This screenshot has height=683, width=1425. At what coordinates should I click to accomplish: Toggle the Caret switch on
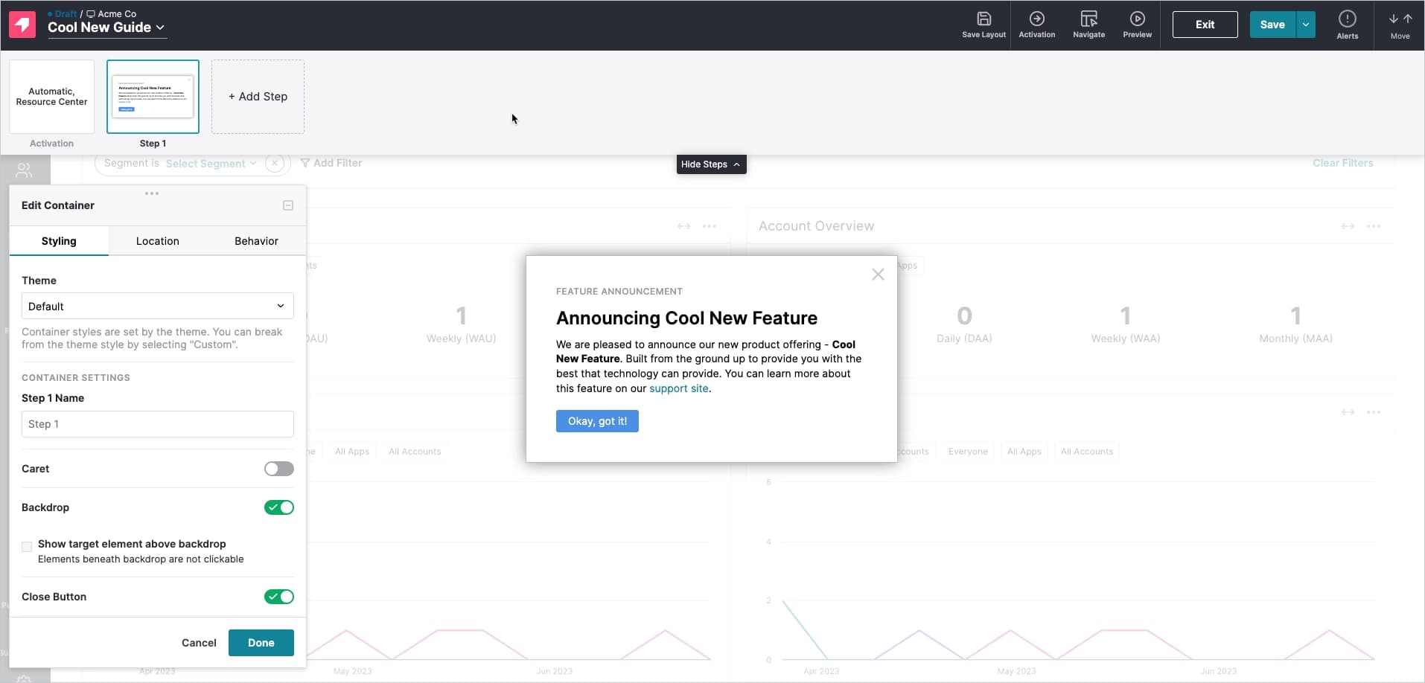pos(279,469)
